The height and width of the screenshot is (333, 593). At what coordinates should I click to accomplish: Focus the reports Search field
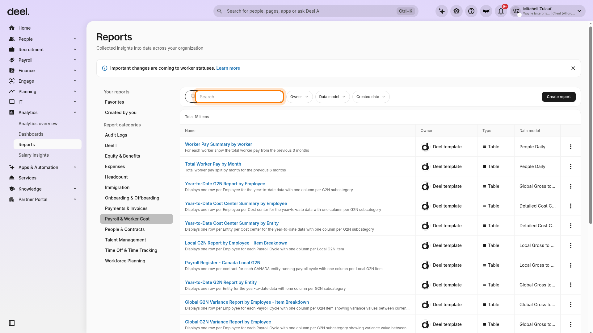point(239,97)
